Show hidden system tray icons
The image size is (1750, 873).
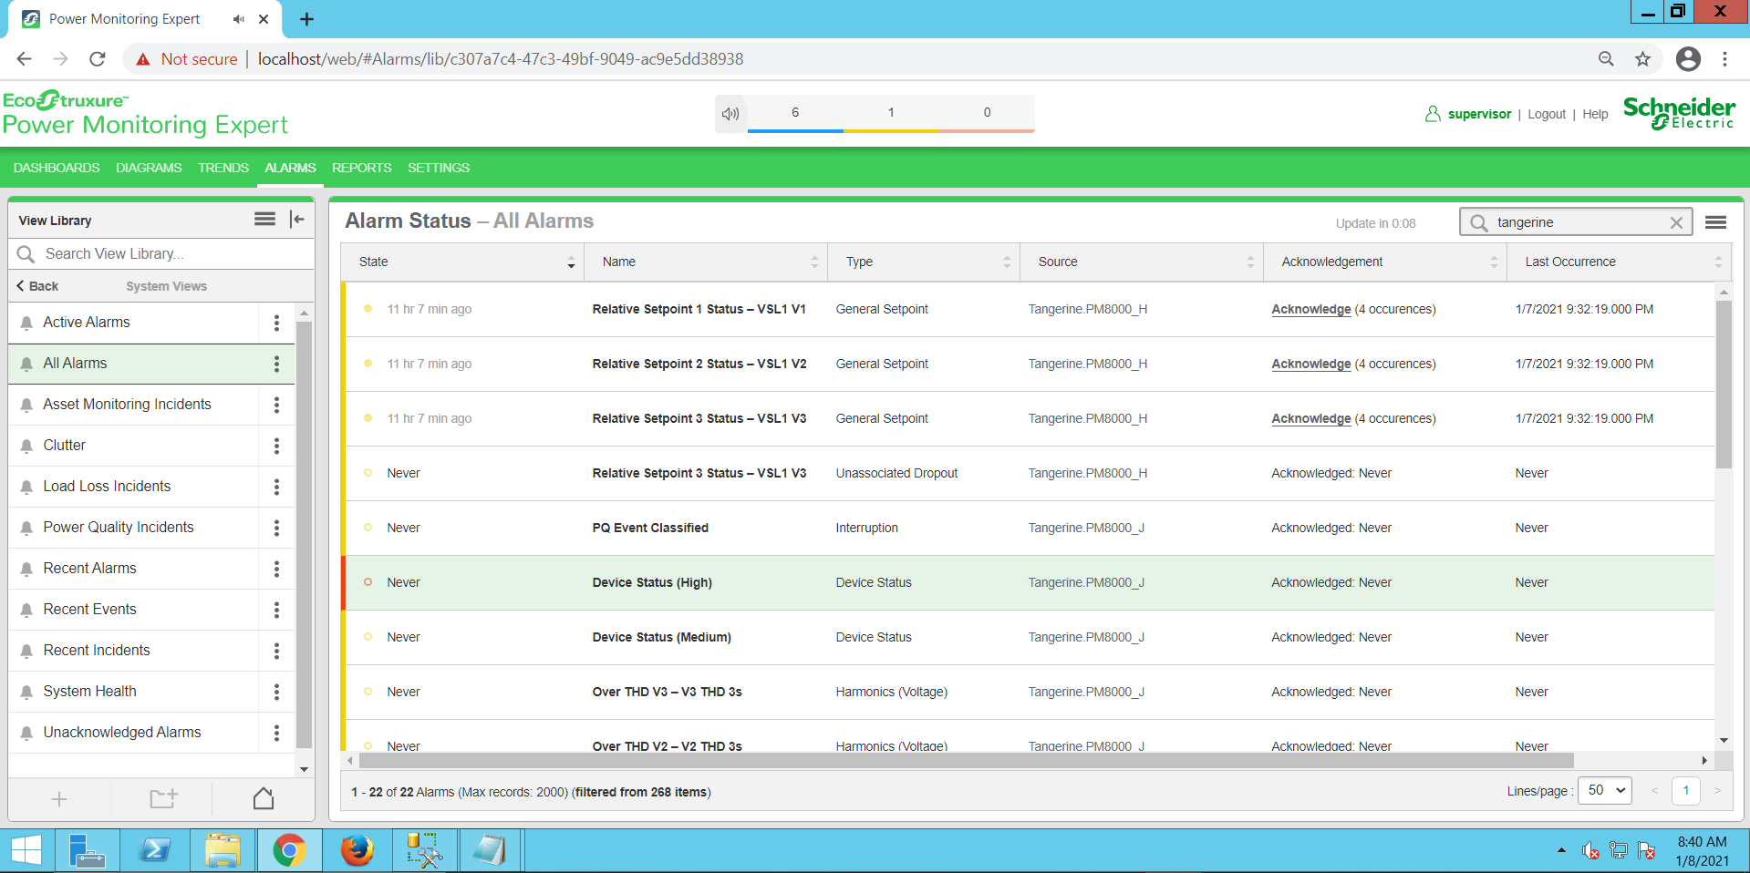1561,850
